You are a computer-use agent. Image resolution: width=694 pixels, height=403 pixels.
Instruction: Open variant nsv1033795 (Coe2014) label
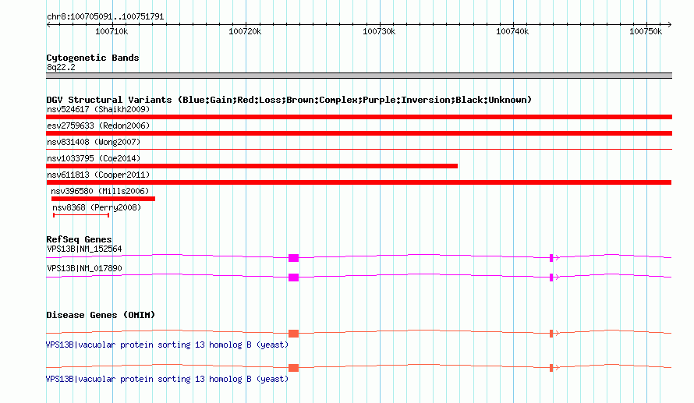click(94, 158)
